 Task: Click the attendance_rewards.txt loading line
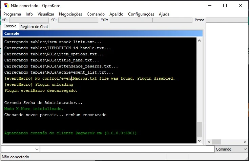(61, 66)
